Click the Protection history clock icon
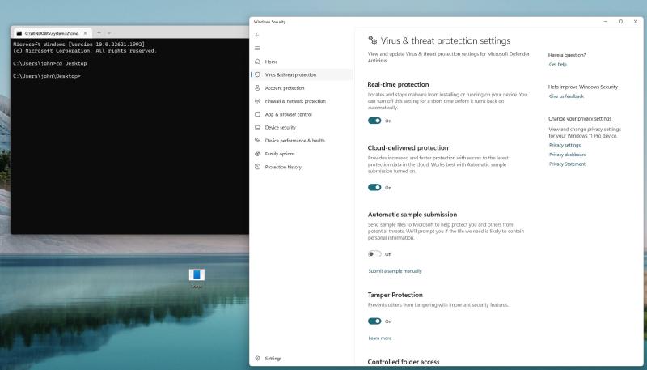This screenshot has height=370, width=647. tap(257, 167)
